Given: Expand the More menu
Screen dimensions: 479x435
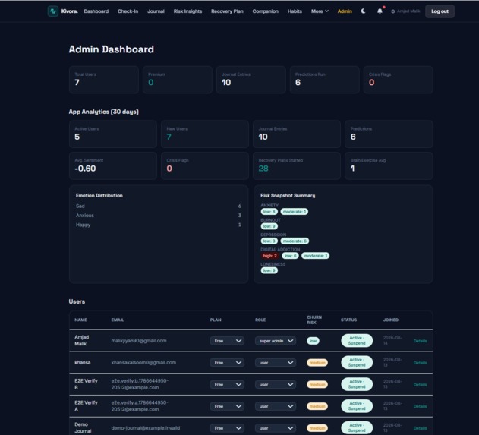Looking at the screenshot, I should pos(320,11).
